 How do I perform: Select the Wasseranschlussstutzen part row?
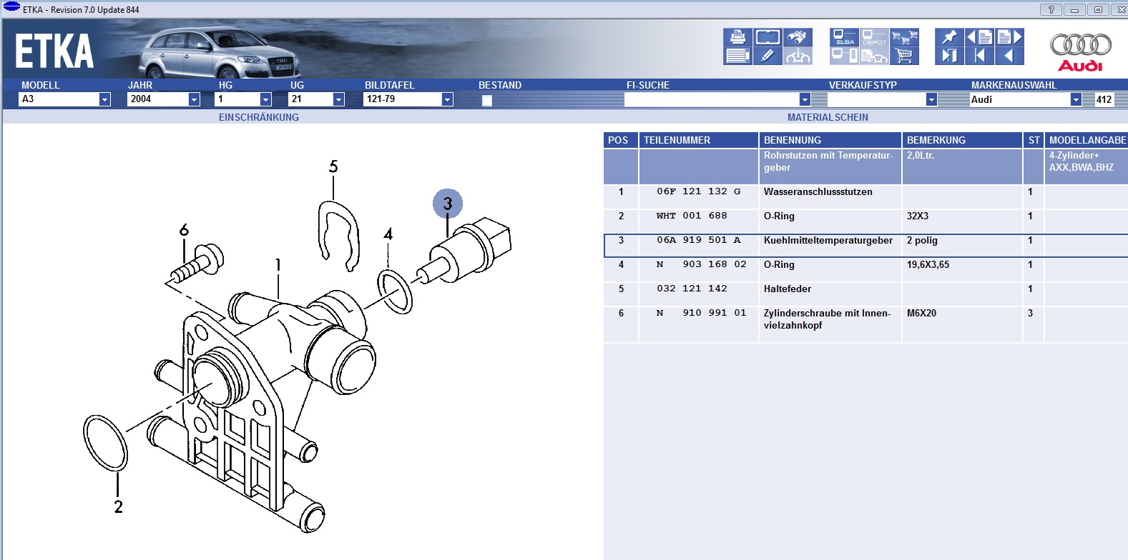(x=818, y=192)
